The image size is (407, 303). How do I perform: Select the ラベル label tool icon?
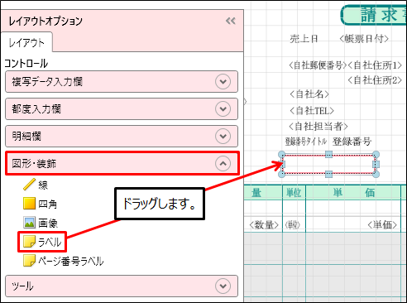(29, 242)
